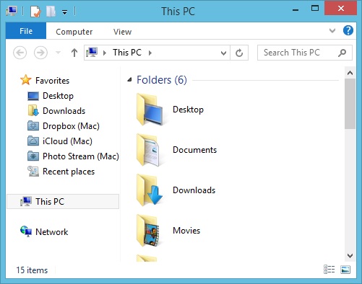Viewport: 362px width, 284px height.
Task: Open Dropbox (Mac) in Favorites
Action: [71, 126]
